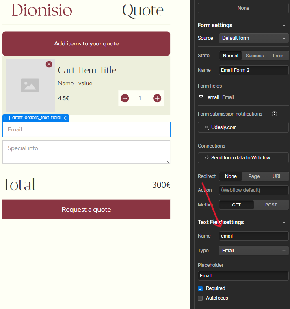This screenshot has height=309, width=290.
Task: Click the remove cart item X icon
Action: point(49,64)
